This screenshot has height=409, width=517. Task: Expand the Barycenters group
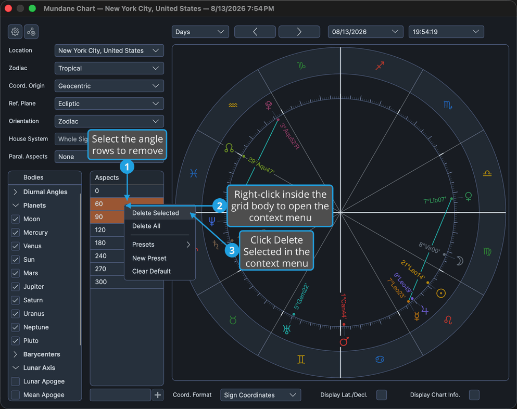(15, 354)
